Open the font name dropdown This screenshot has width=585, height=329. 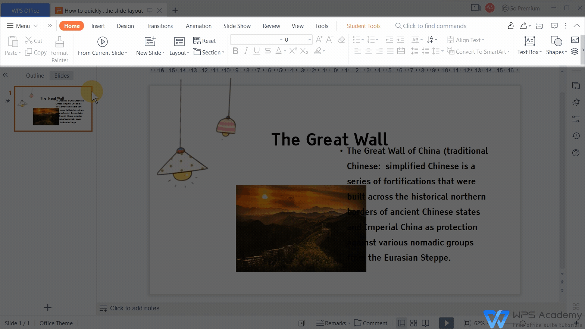tap(281, 40)
